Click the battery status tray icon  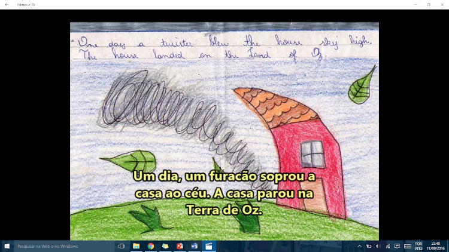[369, 246]
